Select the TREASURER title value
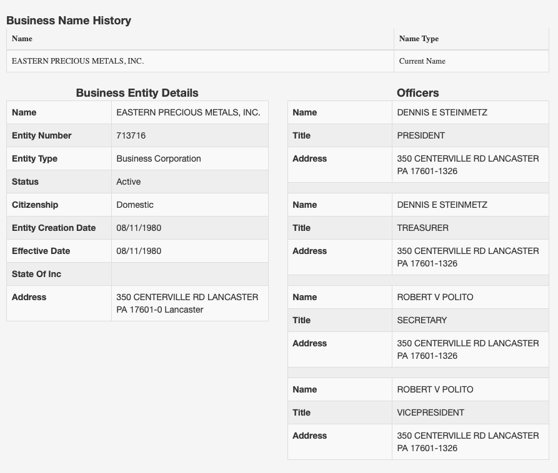558x473 pixels. pos(423,228)
